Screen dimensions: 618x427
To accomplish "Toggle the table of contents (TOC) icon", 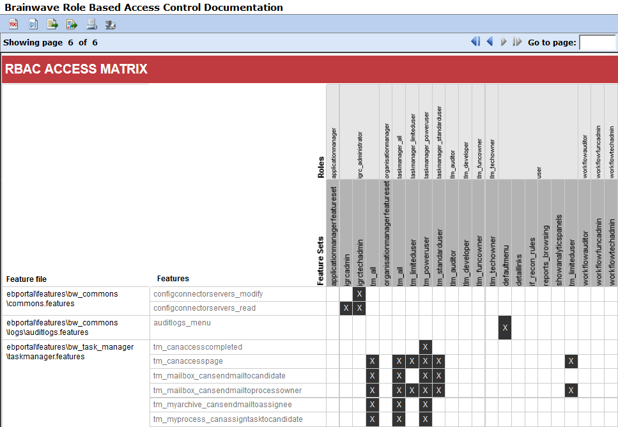I will point(13,24).
